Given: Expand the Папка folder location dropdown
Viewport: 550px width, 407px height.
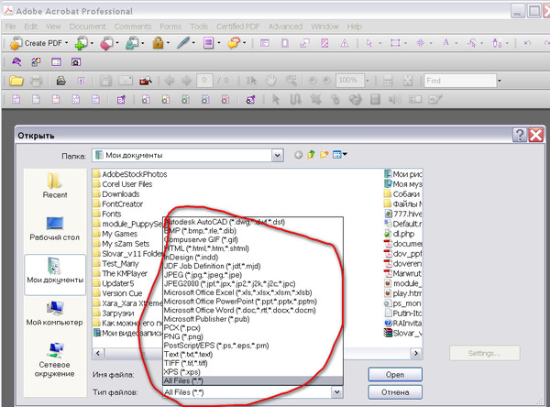Looking at the screenshot, I should point(281,155).
